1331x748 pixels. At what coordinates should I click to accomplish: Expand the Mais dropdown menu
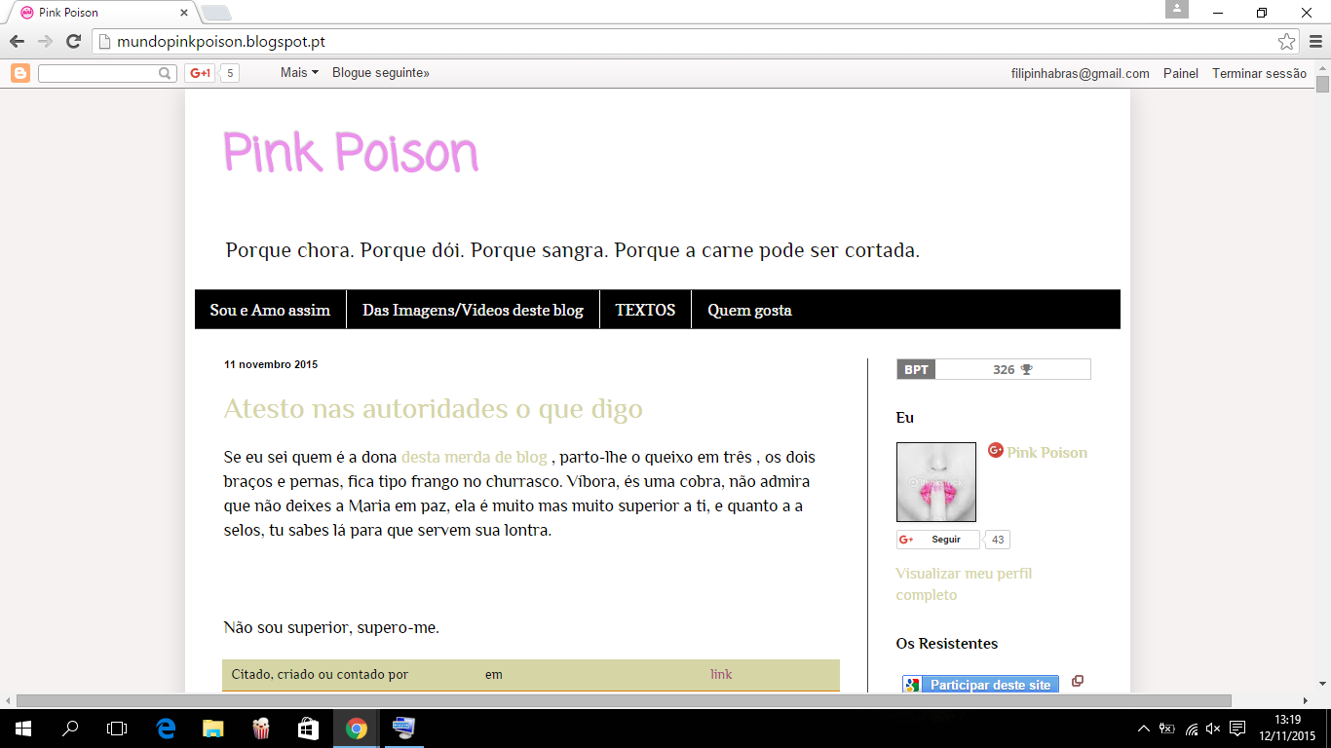click(299, 73)
